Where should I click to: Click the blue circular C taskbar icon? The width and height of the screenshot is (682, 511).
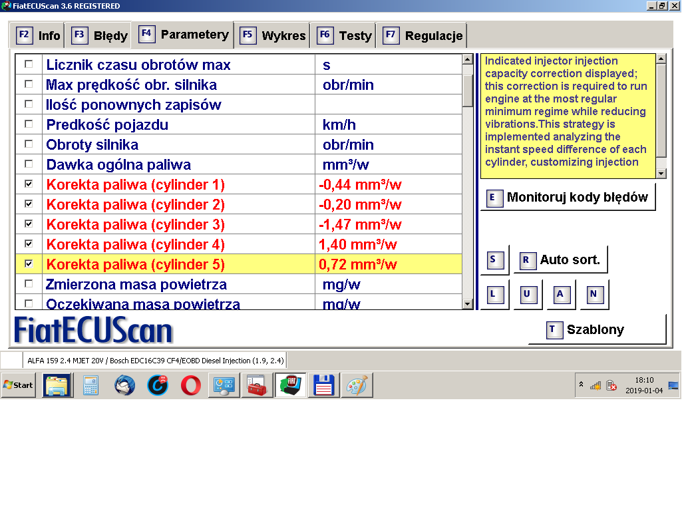(x=158, y=385)
